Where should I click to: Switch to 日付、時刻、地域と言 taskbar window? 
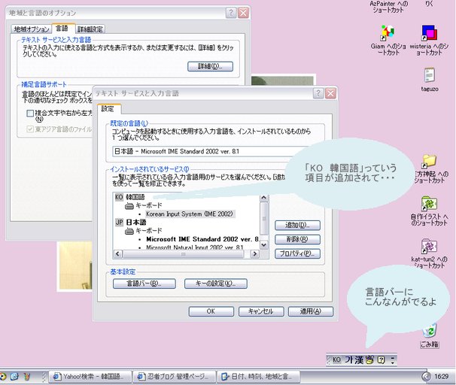259,377
